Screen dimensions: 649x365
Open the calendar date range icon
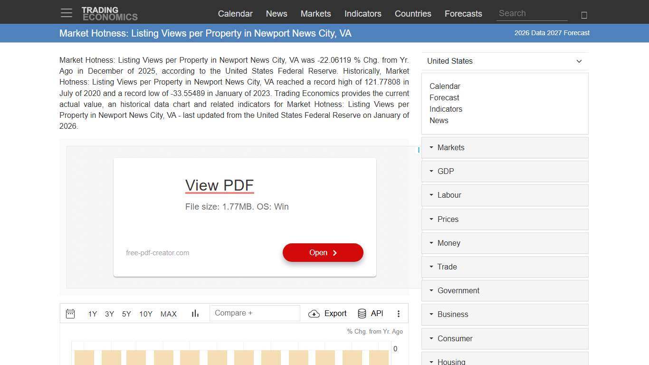70,314
